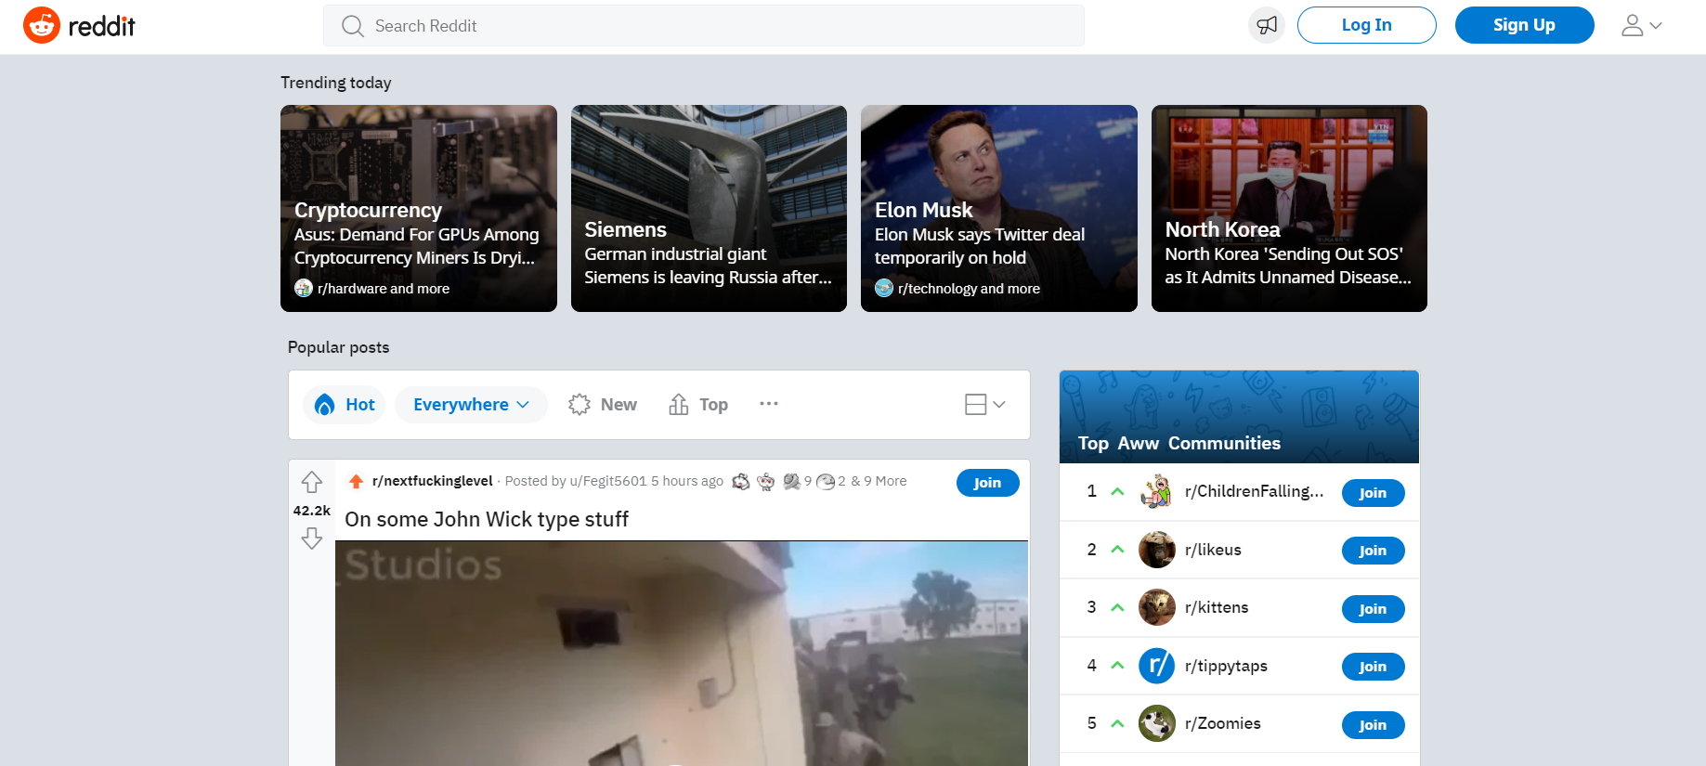1706x766 pixels.
Task: Click the r/nextfuckinglevel subreddit arrow icon
Action: tap(356, 481)
